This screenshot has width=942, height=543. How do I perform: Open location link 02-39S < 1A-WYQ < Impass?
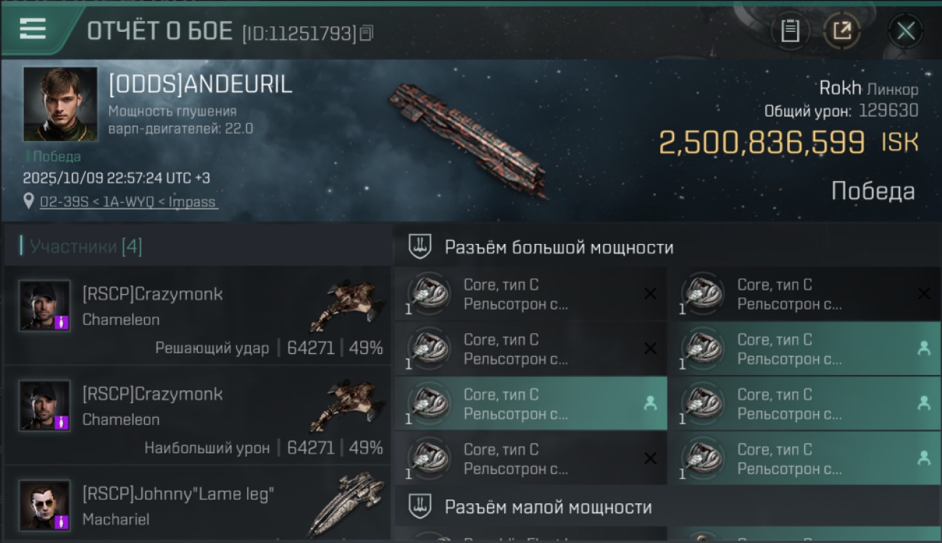click(x=128, y=202)
